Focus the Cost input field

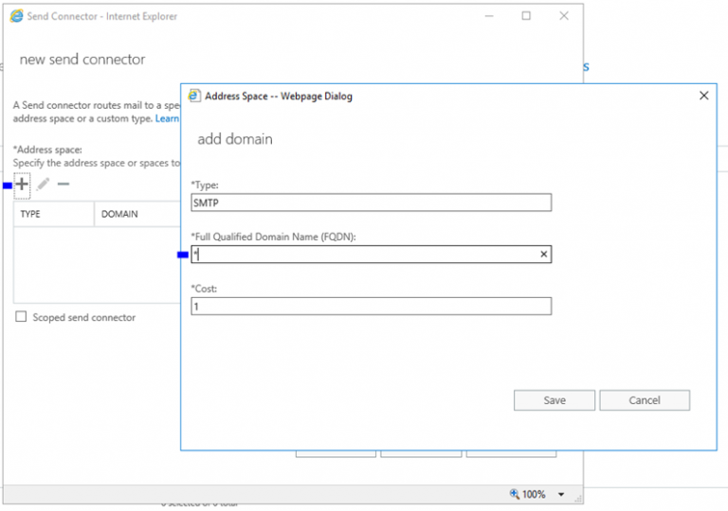point(371,307)
